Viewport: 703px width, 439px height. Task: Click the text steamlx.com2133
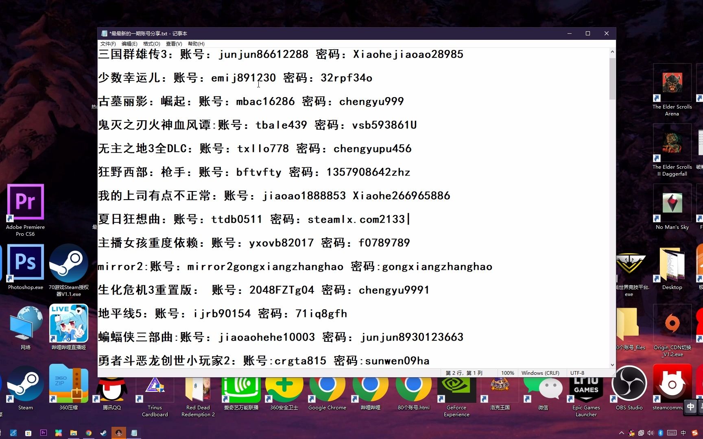[x=356, y=219]
